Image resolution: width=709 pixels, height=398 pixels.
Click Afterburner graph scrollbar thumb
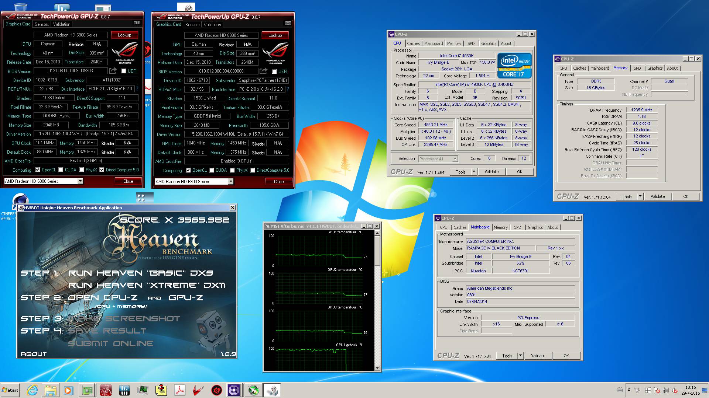click(377, 251)
